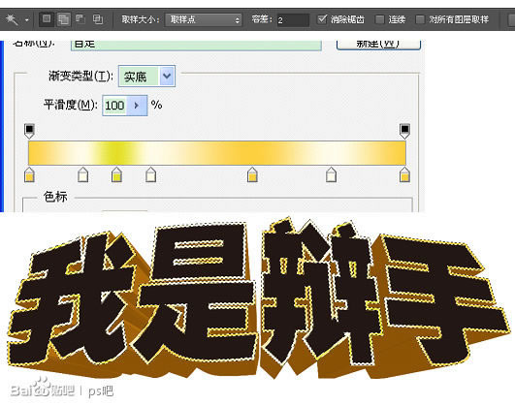Click the gradient preview bar
Image resolution: width=515 pixels, height=406 pixels.
coord(217,153)
